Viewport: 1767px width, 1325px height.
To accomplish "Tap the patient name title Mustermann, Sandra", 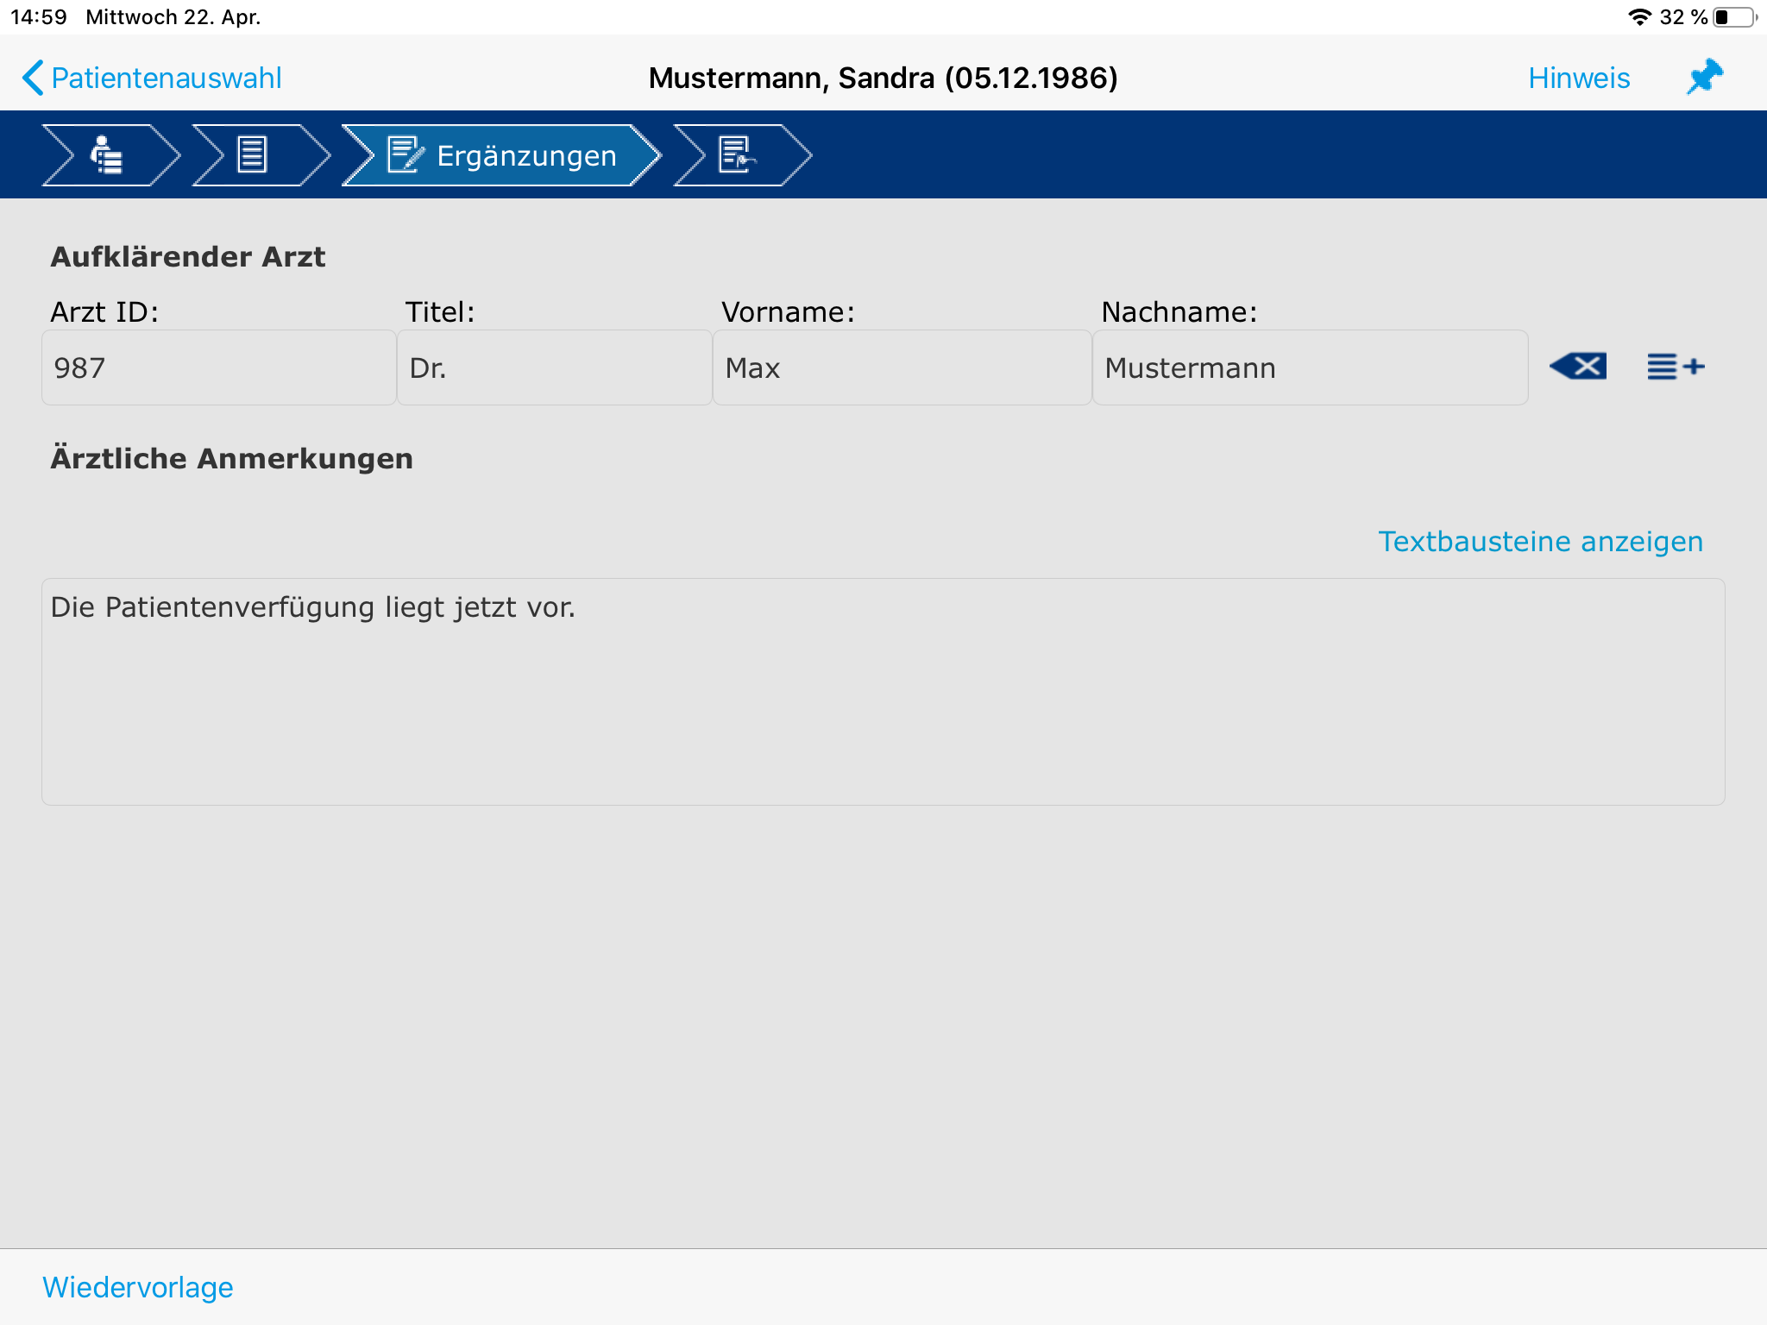I will coord(883,78).
